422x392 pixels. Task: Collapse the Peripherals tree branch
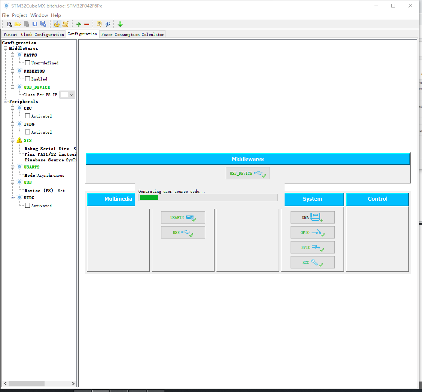(x=5, y=101)
